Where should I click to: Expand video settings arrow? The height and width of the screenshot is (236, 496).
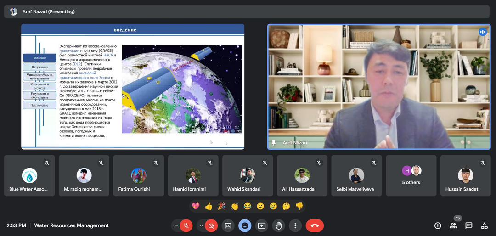[x=201, y=225]
